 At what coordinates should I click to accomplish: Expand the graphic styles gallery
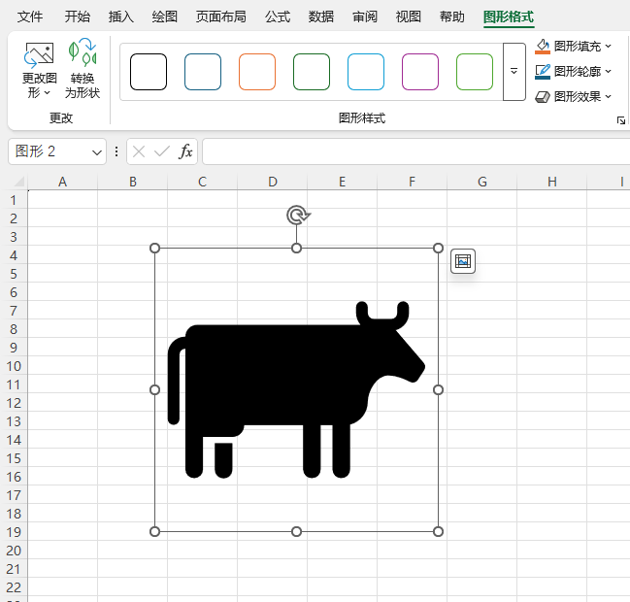tap(514, 72)
